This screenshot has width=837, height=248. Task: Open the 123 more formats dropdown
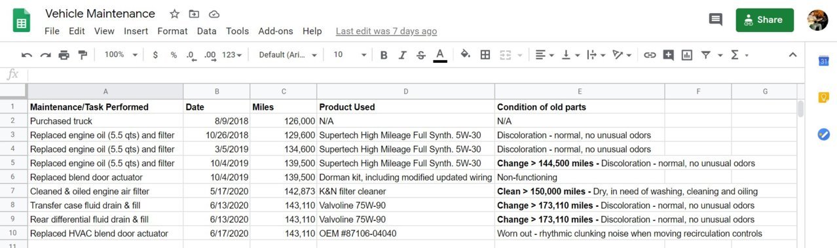pos(232,55)
